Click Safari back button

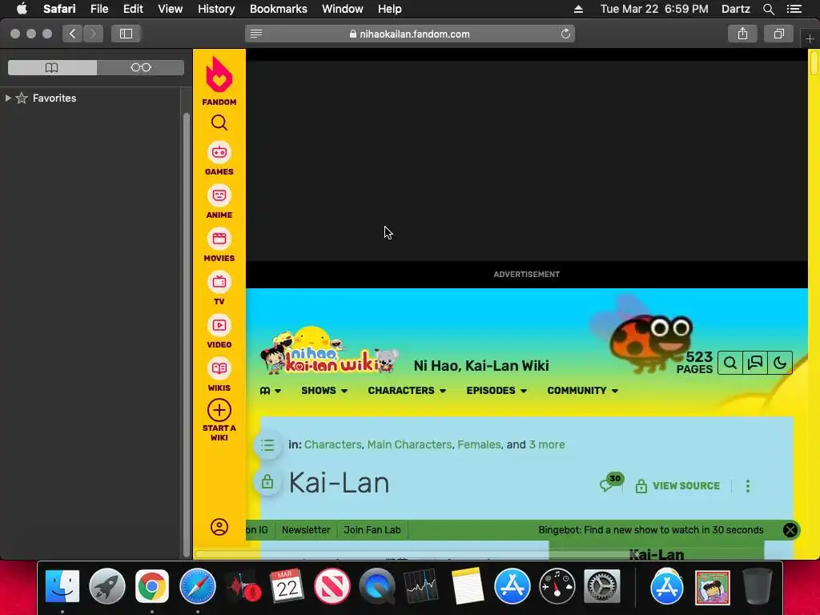(x=73, y=34)
